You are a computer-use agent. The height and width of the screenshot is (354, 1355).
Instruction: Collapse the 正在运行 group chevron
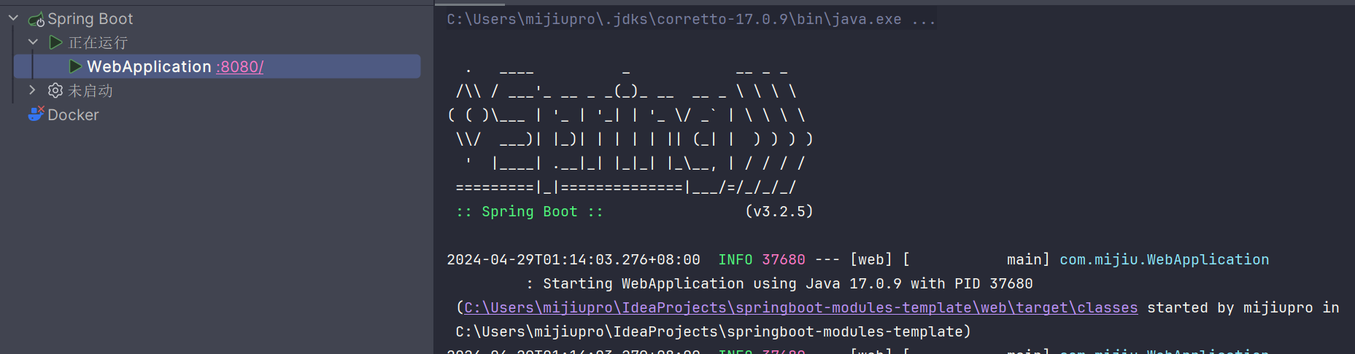pyautogui.click(x=33, y=42)
